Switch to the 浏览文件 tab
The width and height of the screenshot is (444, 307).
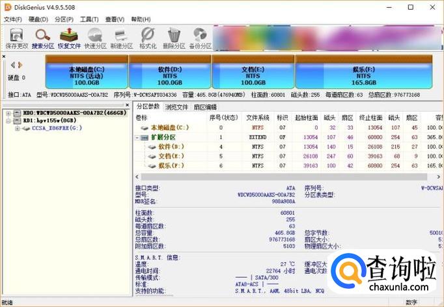click(x=176, y=107)
